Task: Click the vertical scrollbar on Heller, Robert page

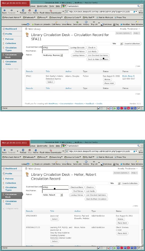Action: point(142,206)
